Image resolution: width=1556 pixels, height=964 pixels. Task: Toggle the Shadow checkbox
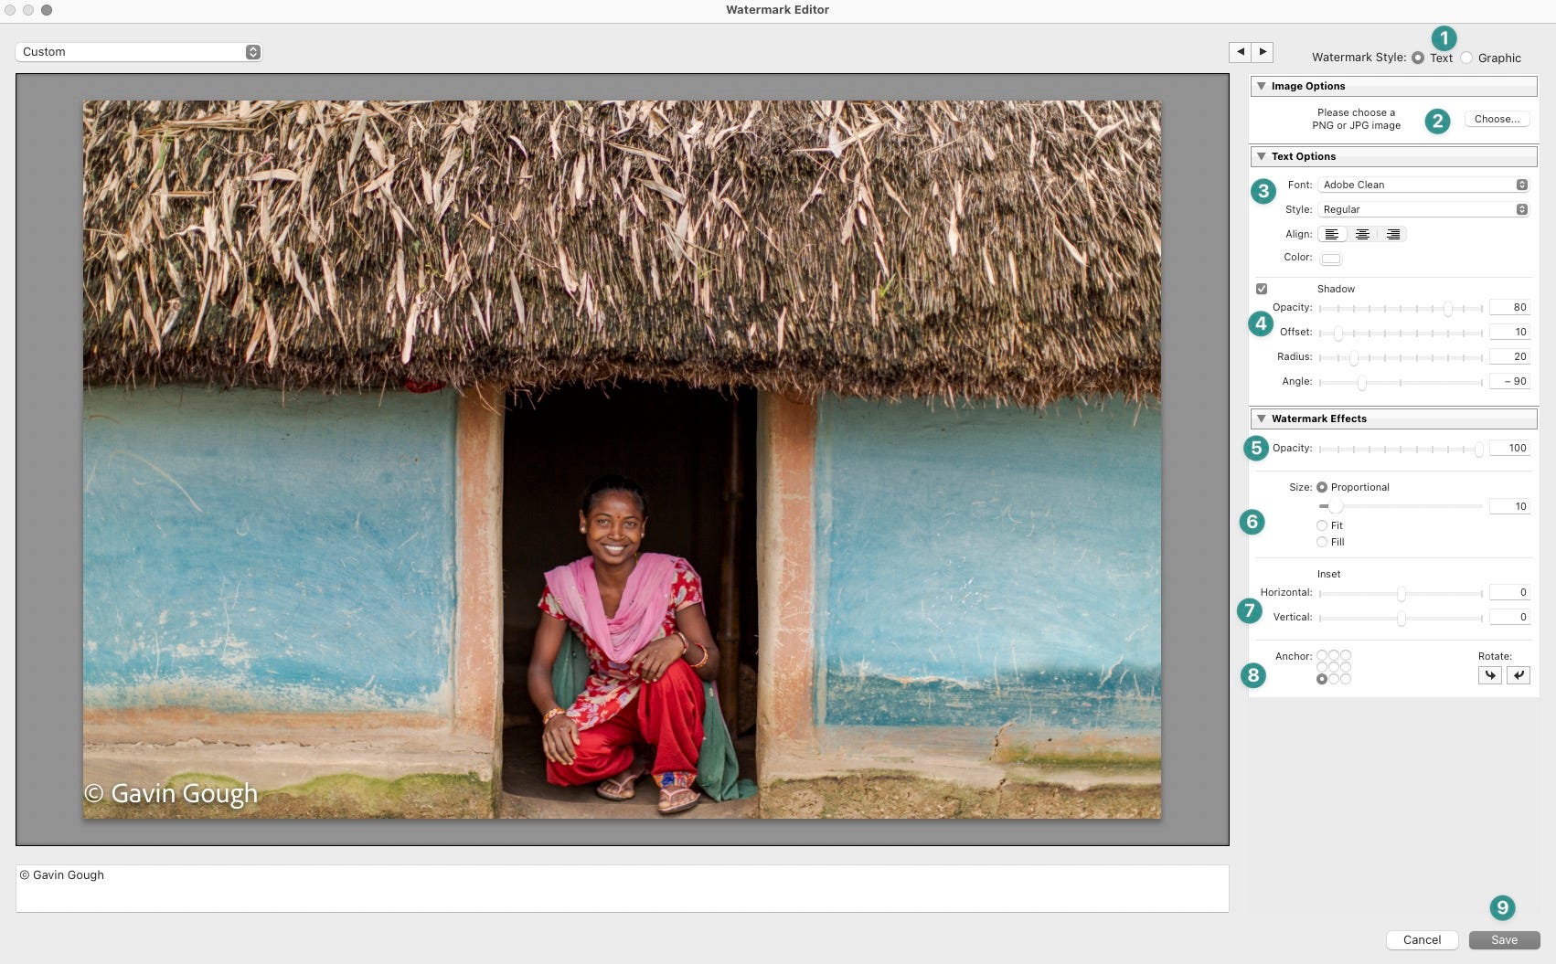1262,289
